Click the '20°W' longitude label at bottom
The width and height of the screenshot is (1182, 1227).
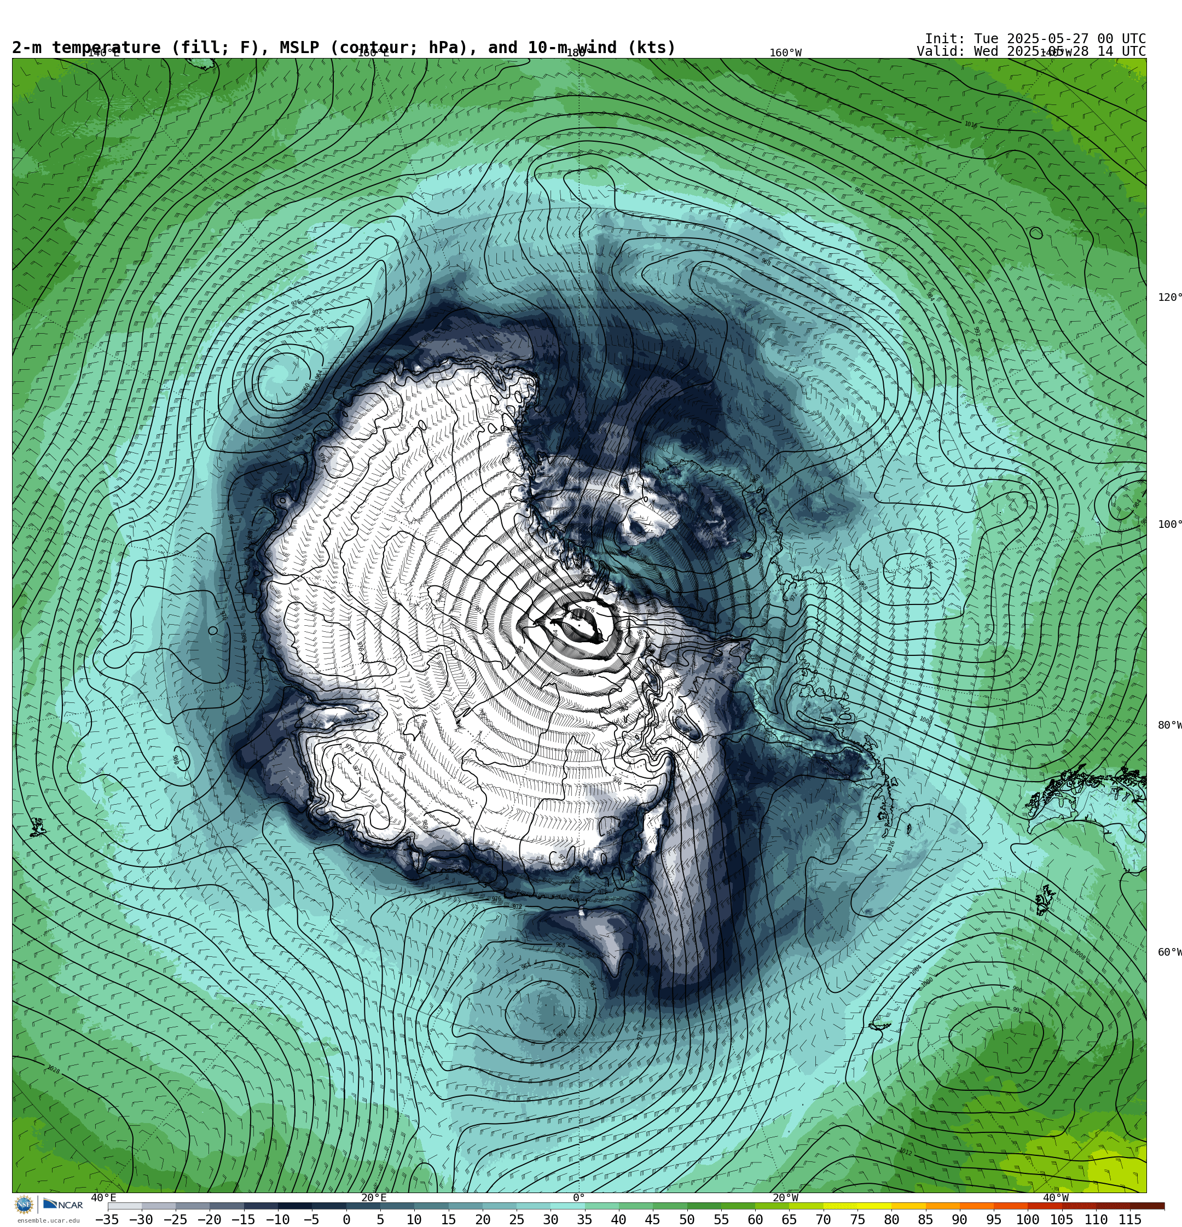[785, 1198]
